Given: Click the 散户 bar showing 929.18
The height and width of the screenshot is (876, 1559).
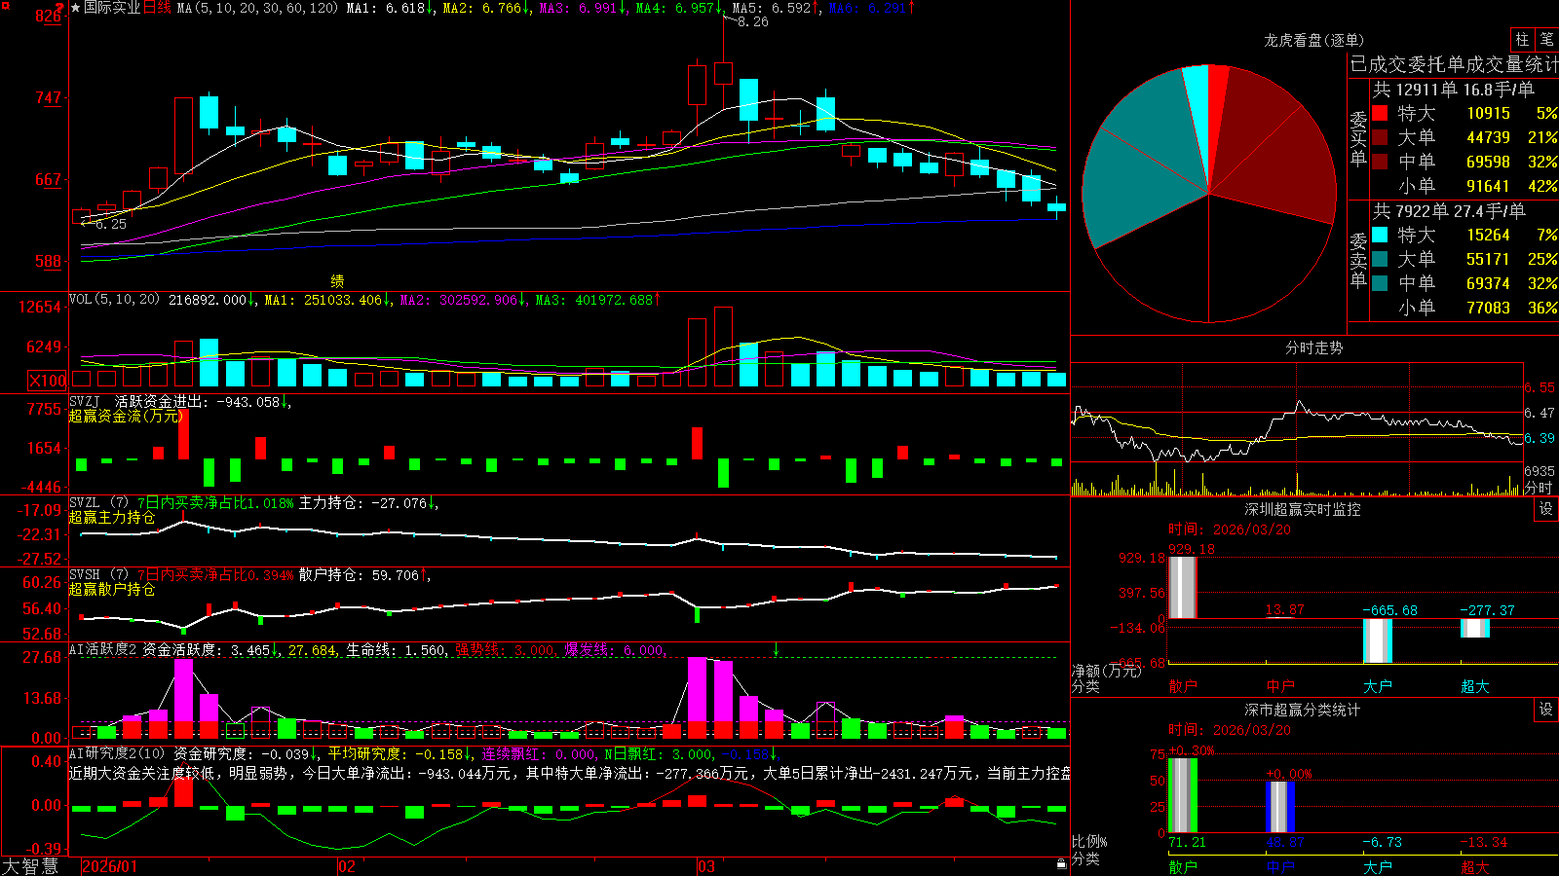Looking at the screenshot, I should [1183, 587].
